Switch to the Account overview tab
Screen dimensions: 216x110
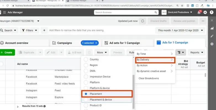pos(24,43)
